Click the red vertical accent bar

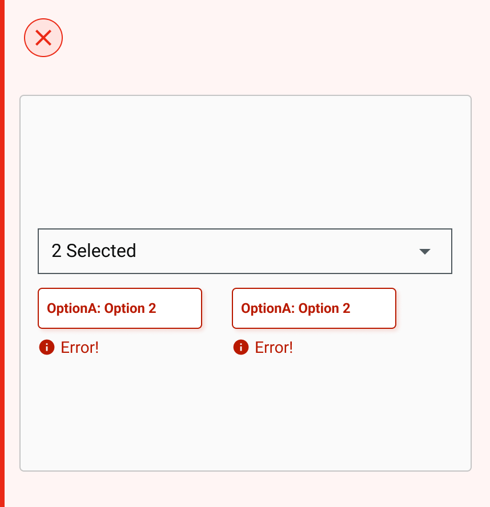click(x=2, y=253)
